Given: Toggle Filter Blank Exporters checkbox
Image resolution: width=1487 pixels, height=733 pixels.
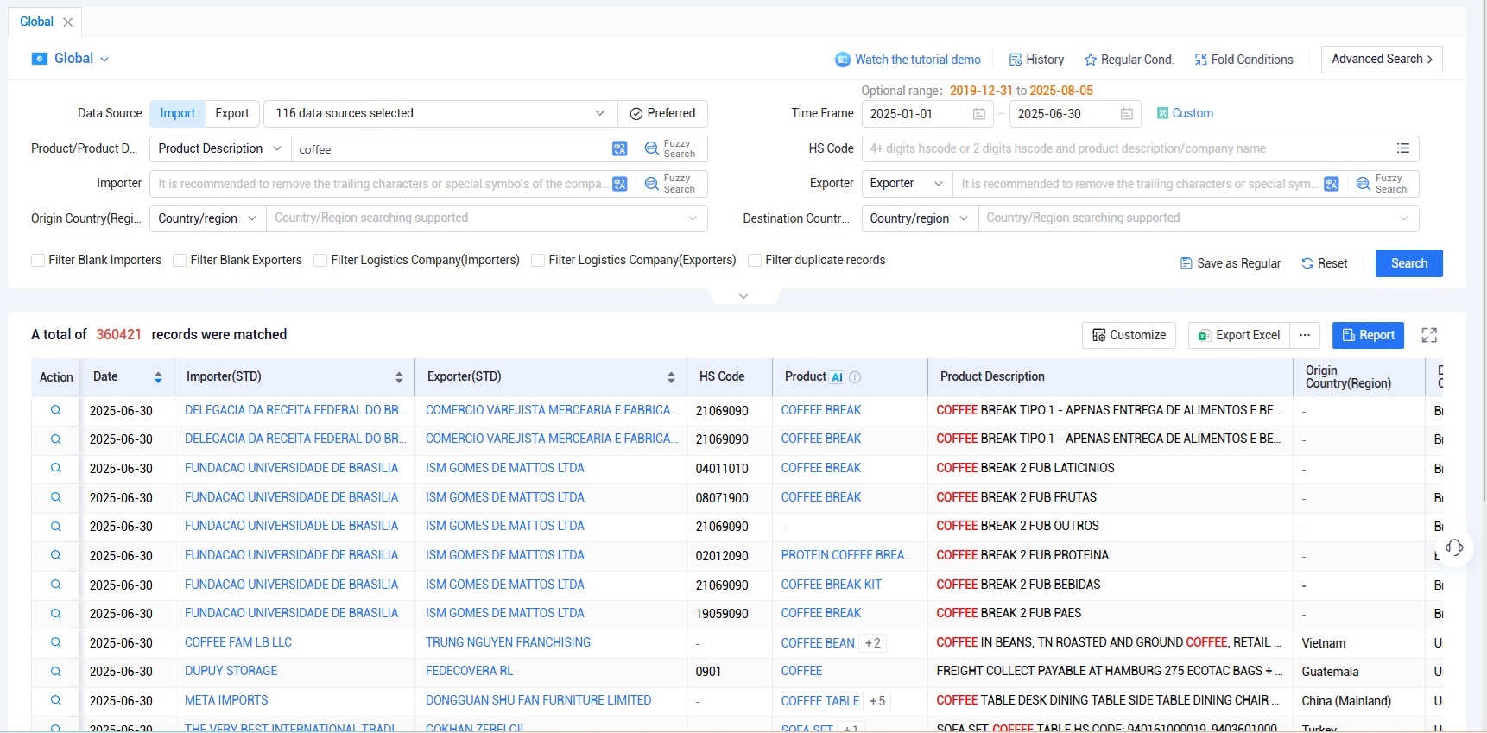Looking at the screenshot, I should (x=180, y=261).
